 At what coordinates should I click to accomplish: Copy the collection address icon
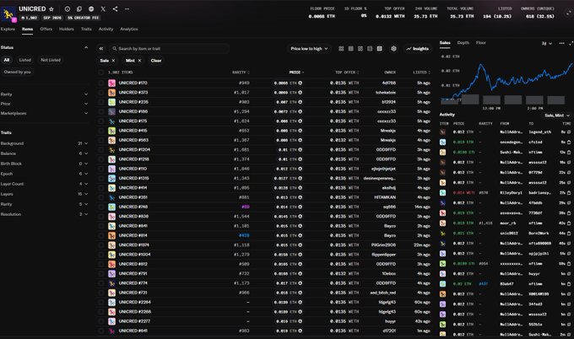(x=79, y=8)
